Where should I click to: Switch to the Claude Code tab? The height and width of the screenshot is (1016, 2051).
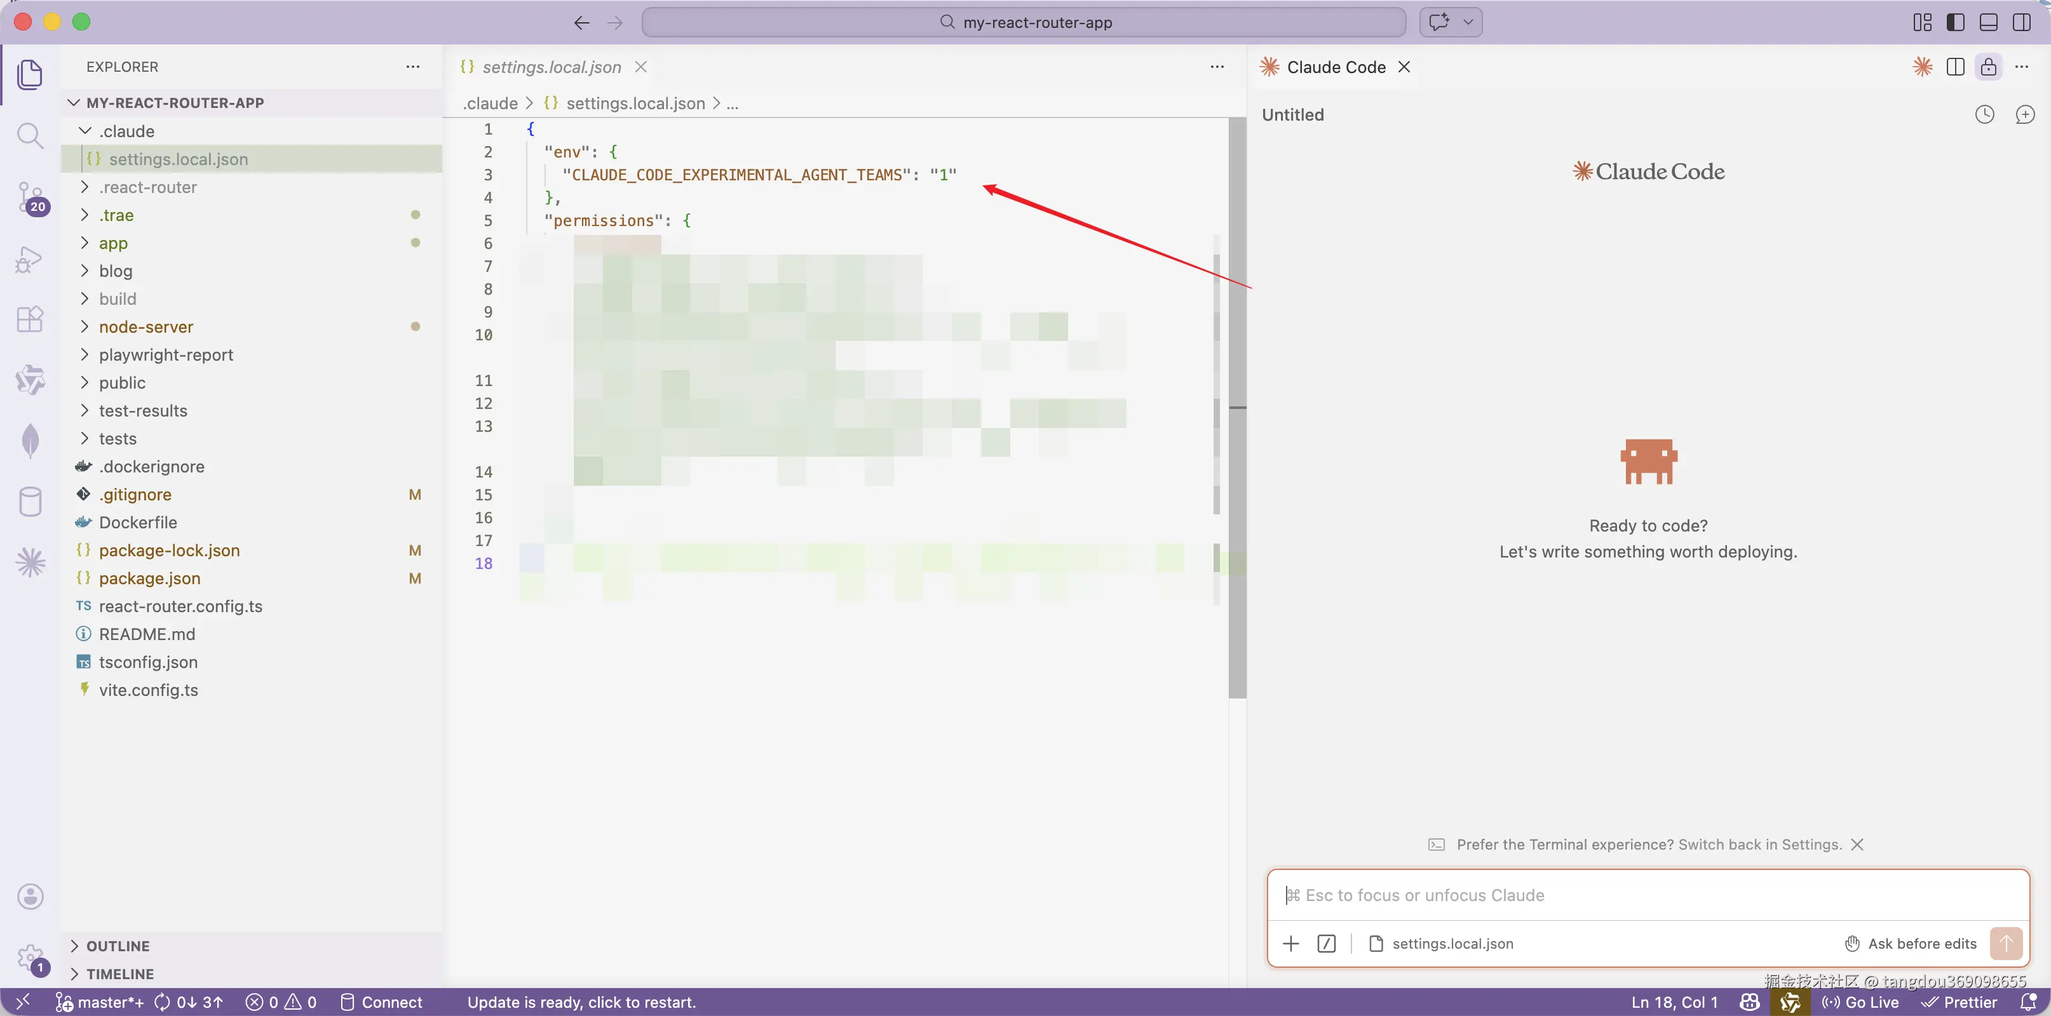pos(1335,67)
